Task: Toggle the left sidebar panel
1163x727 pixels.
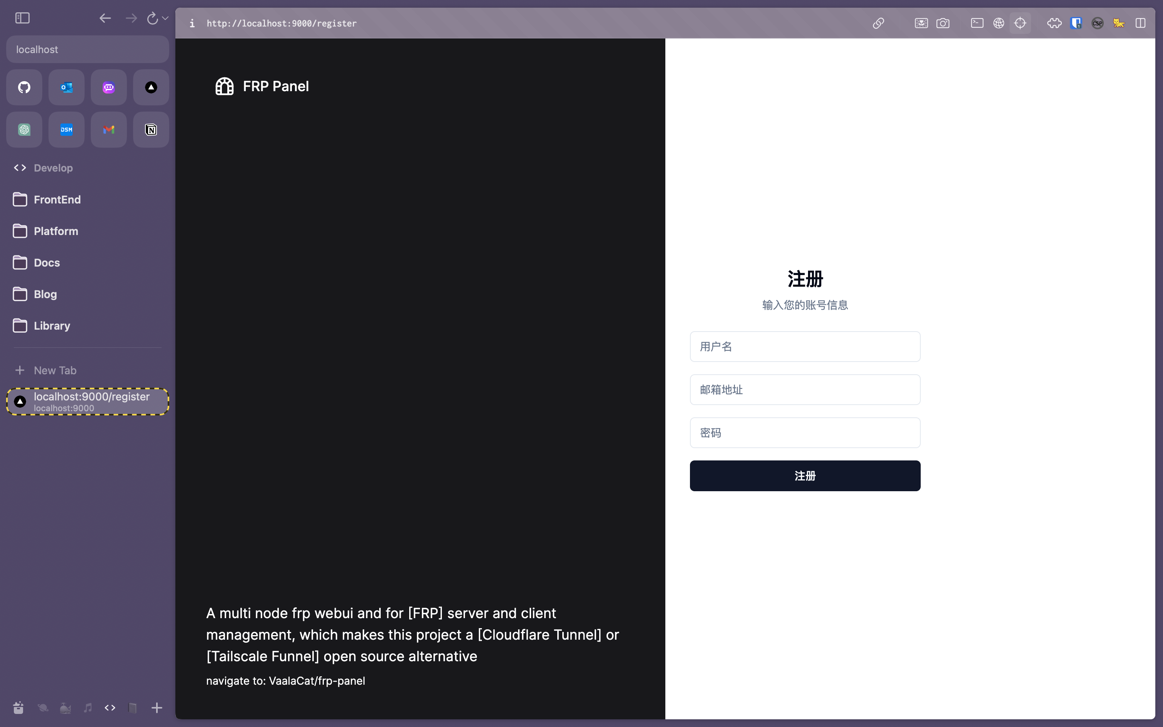Action: click(x=23, y=18)
